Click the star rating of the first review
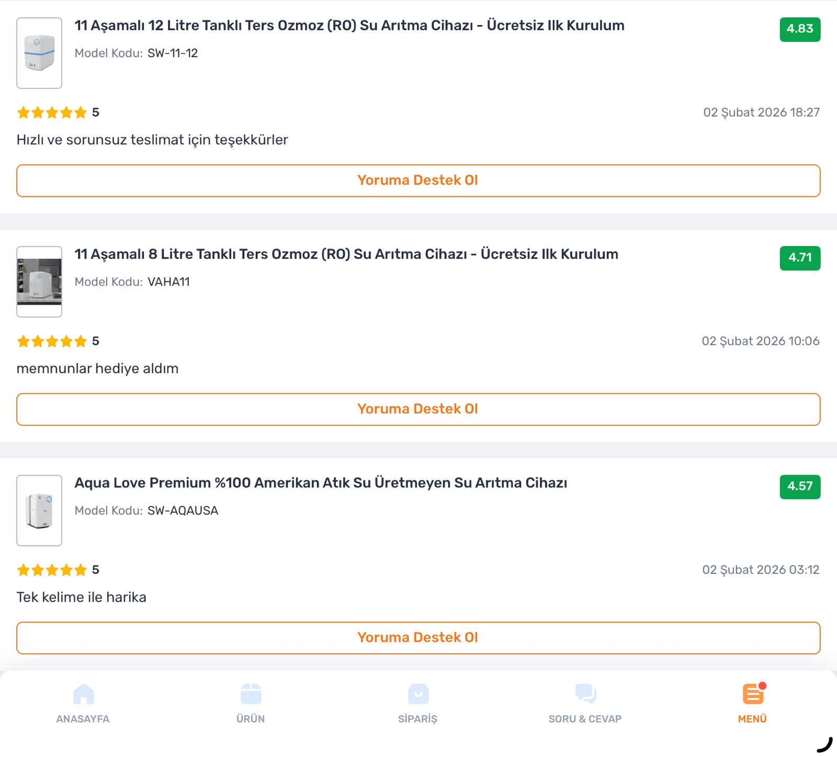 click(x=52, y=112)
